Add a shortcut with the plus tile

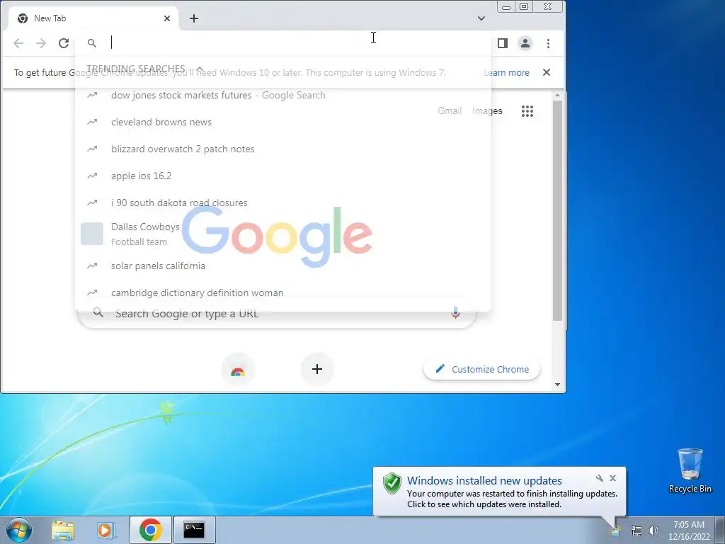click(x=317, y=369)
